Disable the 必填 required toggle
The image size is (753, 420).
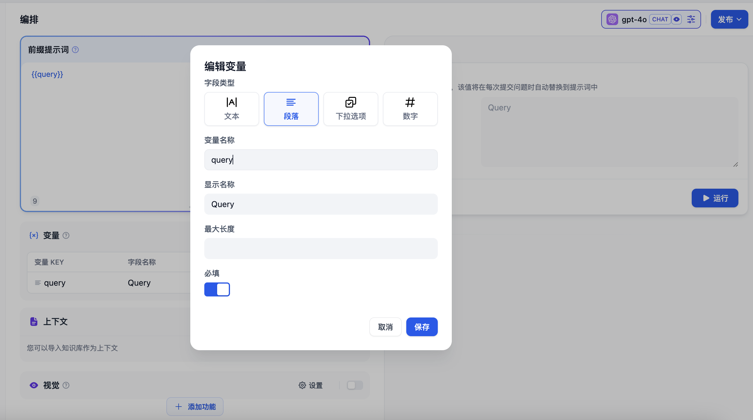217,289
